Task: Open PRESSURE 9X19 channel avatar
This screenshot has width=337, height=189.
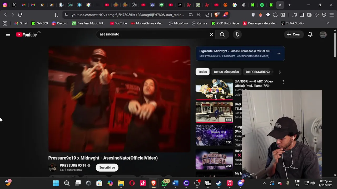Action: [x=53, y=167]
